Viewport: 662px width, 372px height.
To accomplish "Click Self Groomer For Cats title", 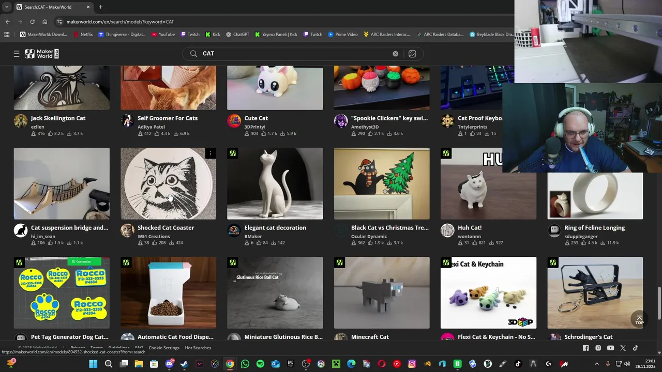I will (x=168, y=118).
